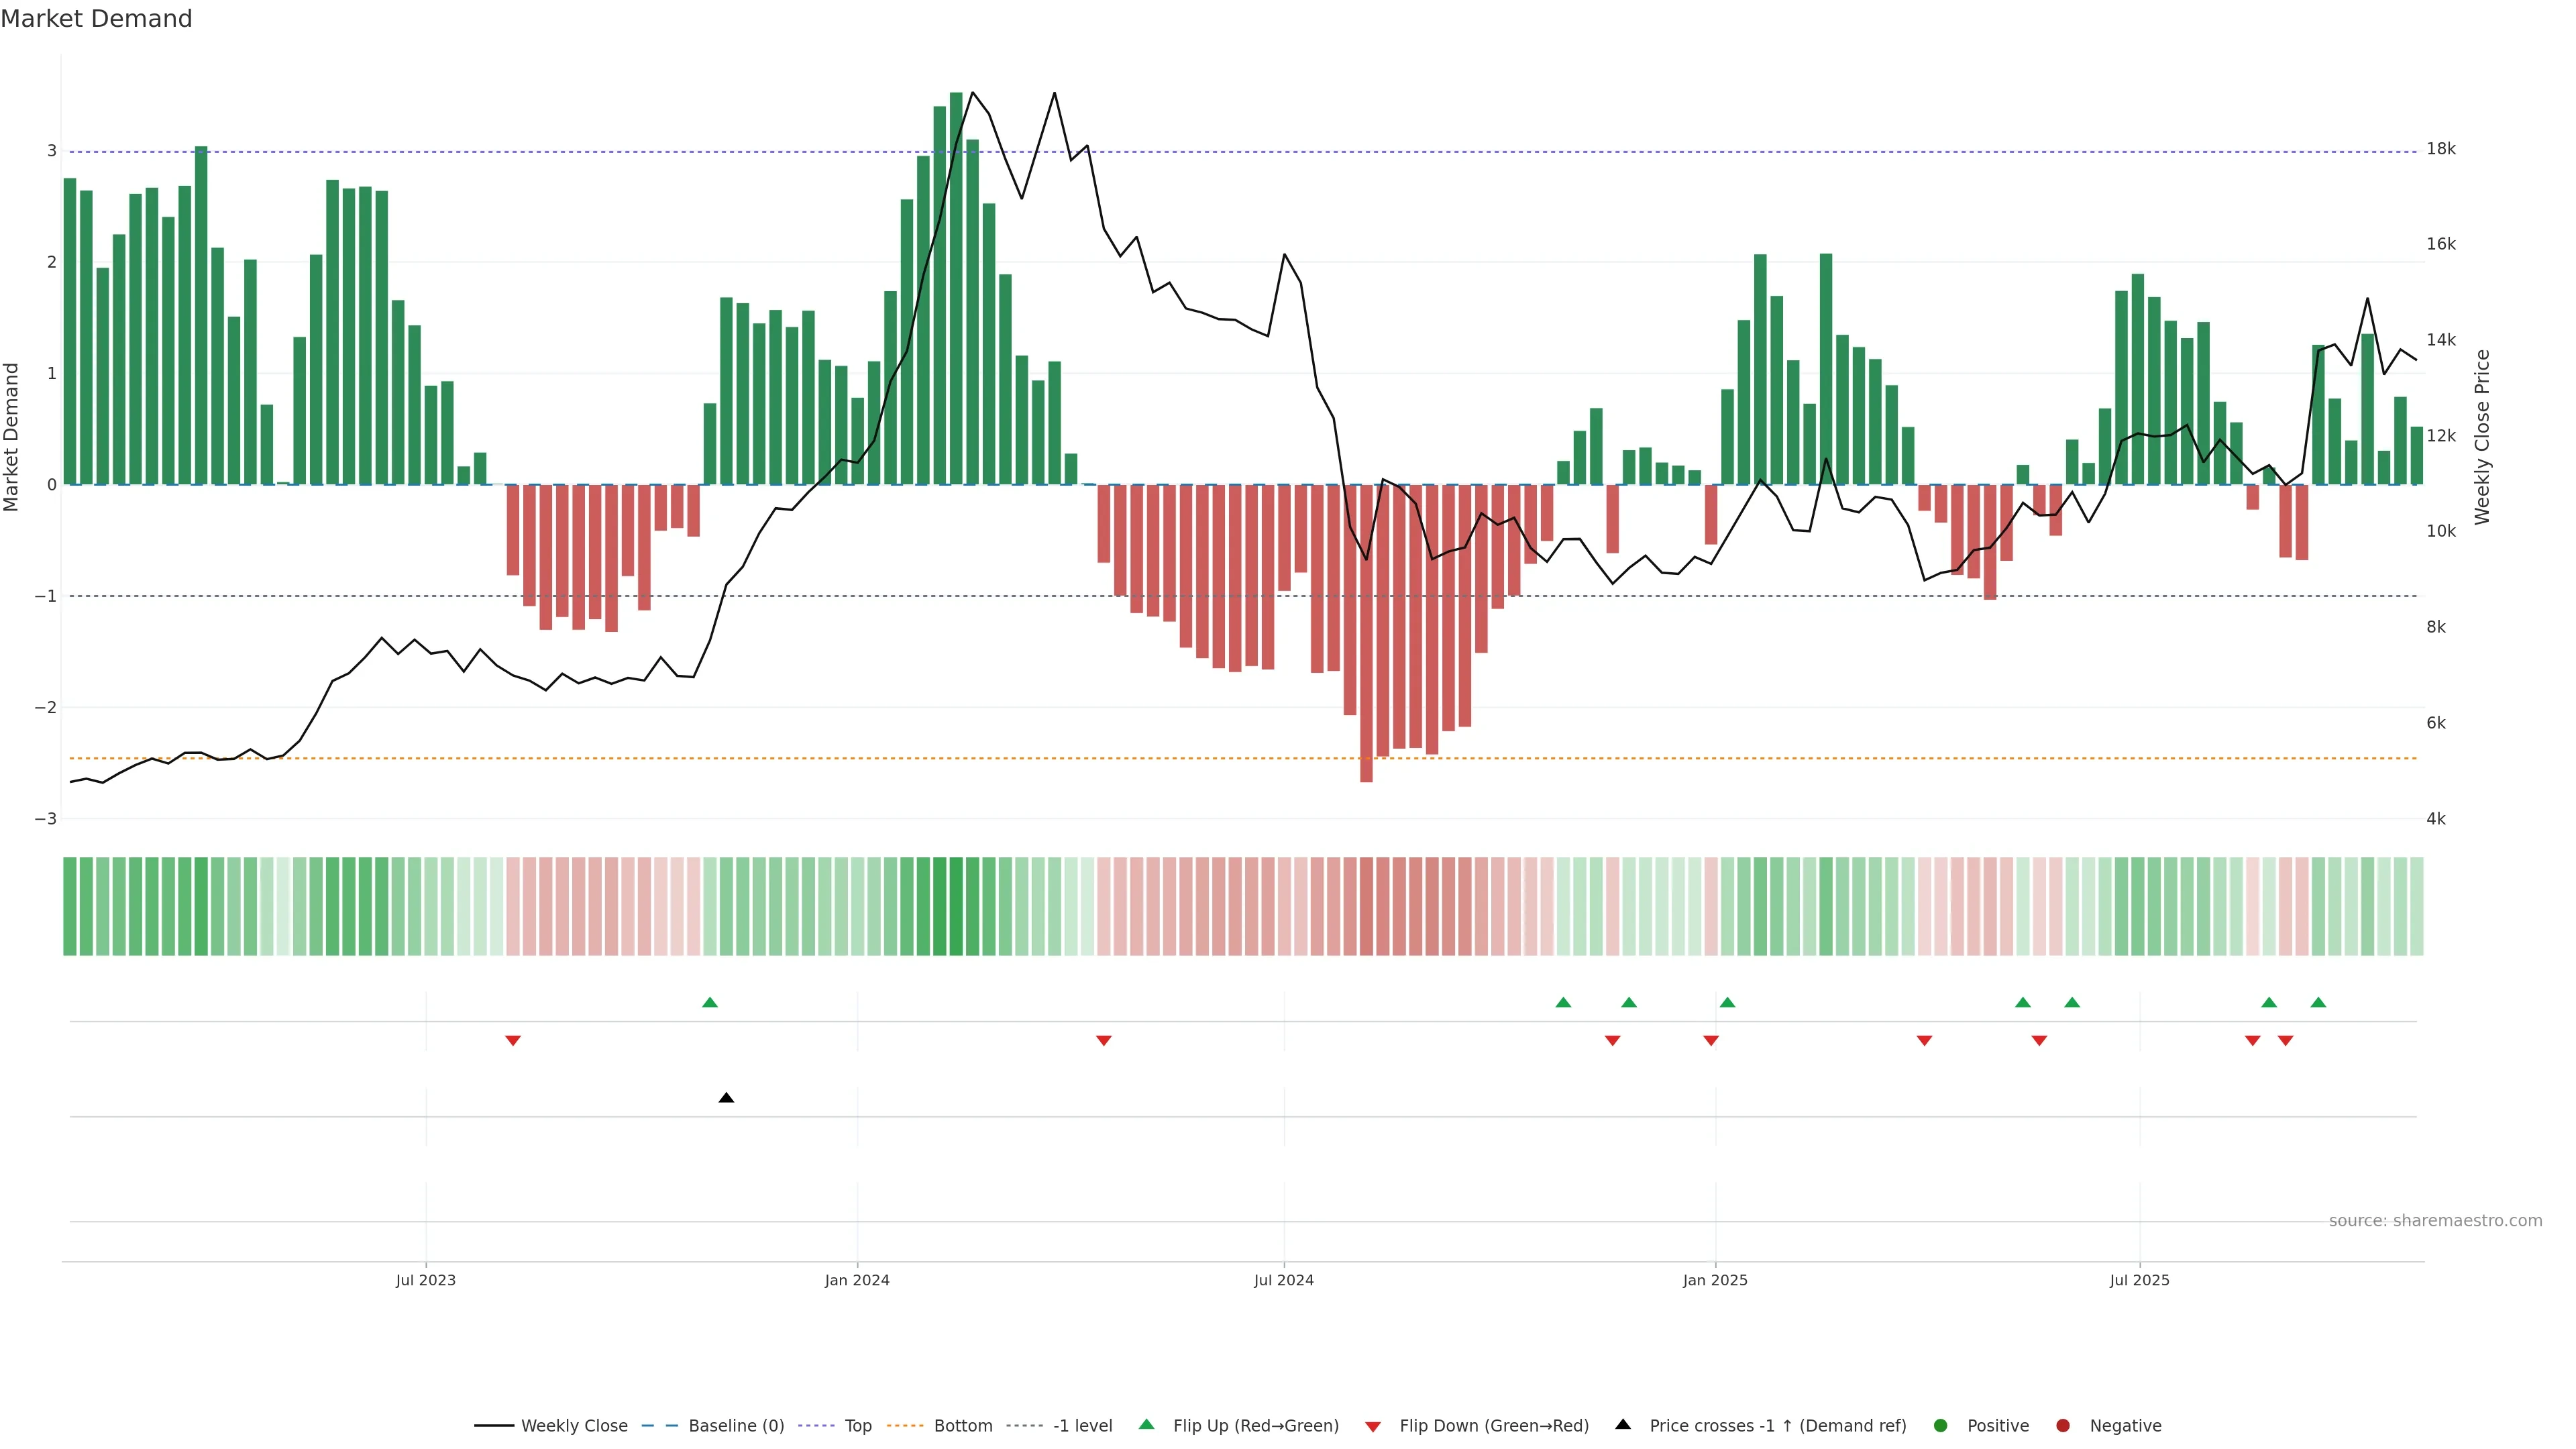Click the Jul 2025 x-axis label

2139,1280
